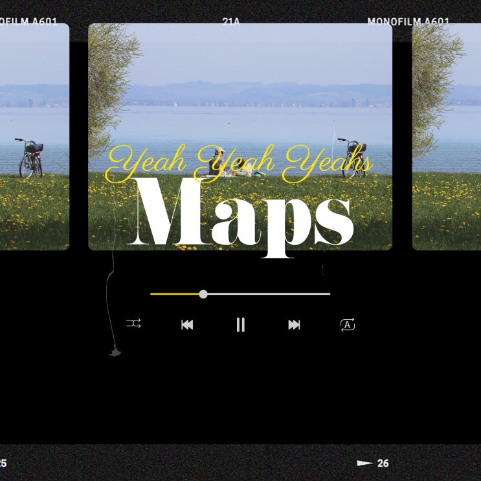
Task: Click the Yeah Yeah Yeahs artist name
Action: [239, 164]
